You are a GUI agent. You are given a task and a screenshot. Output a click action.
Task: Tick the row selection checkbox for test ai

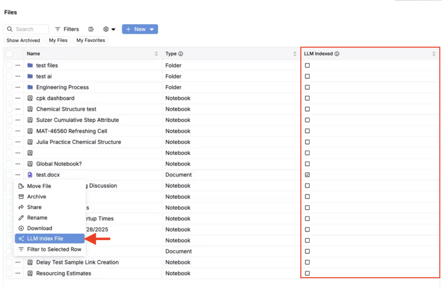(x=9, y=76)
